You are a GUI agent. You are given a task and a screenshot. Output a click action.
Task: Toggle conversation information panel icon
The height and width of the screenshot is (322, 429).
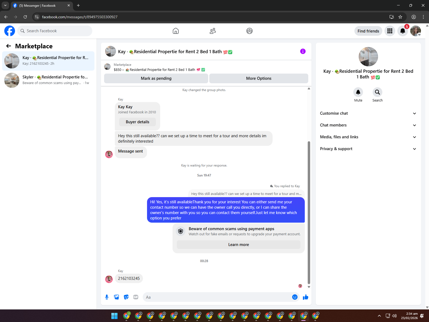tap(303, 51)
